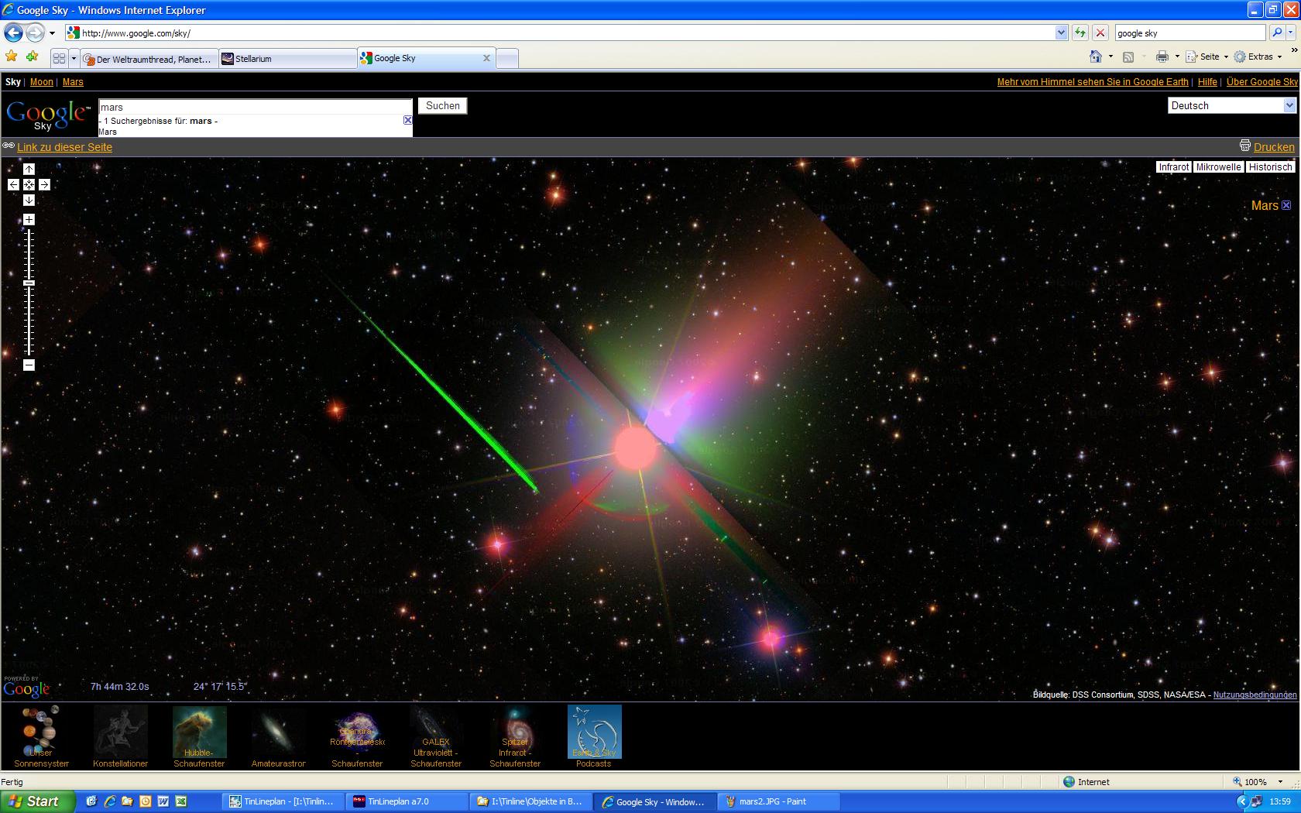Reset the map view with center pan button
Viewport: 1301px width, 813px height.
tap(29, 184)
